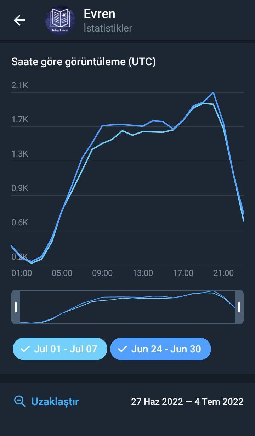Tap the chart line above 09:00

pyautogui.click(x=102, y=125)
